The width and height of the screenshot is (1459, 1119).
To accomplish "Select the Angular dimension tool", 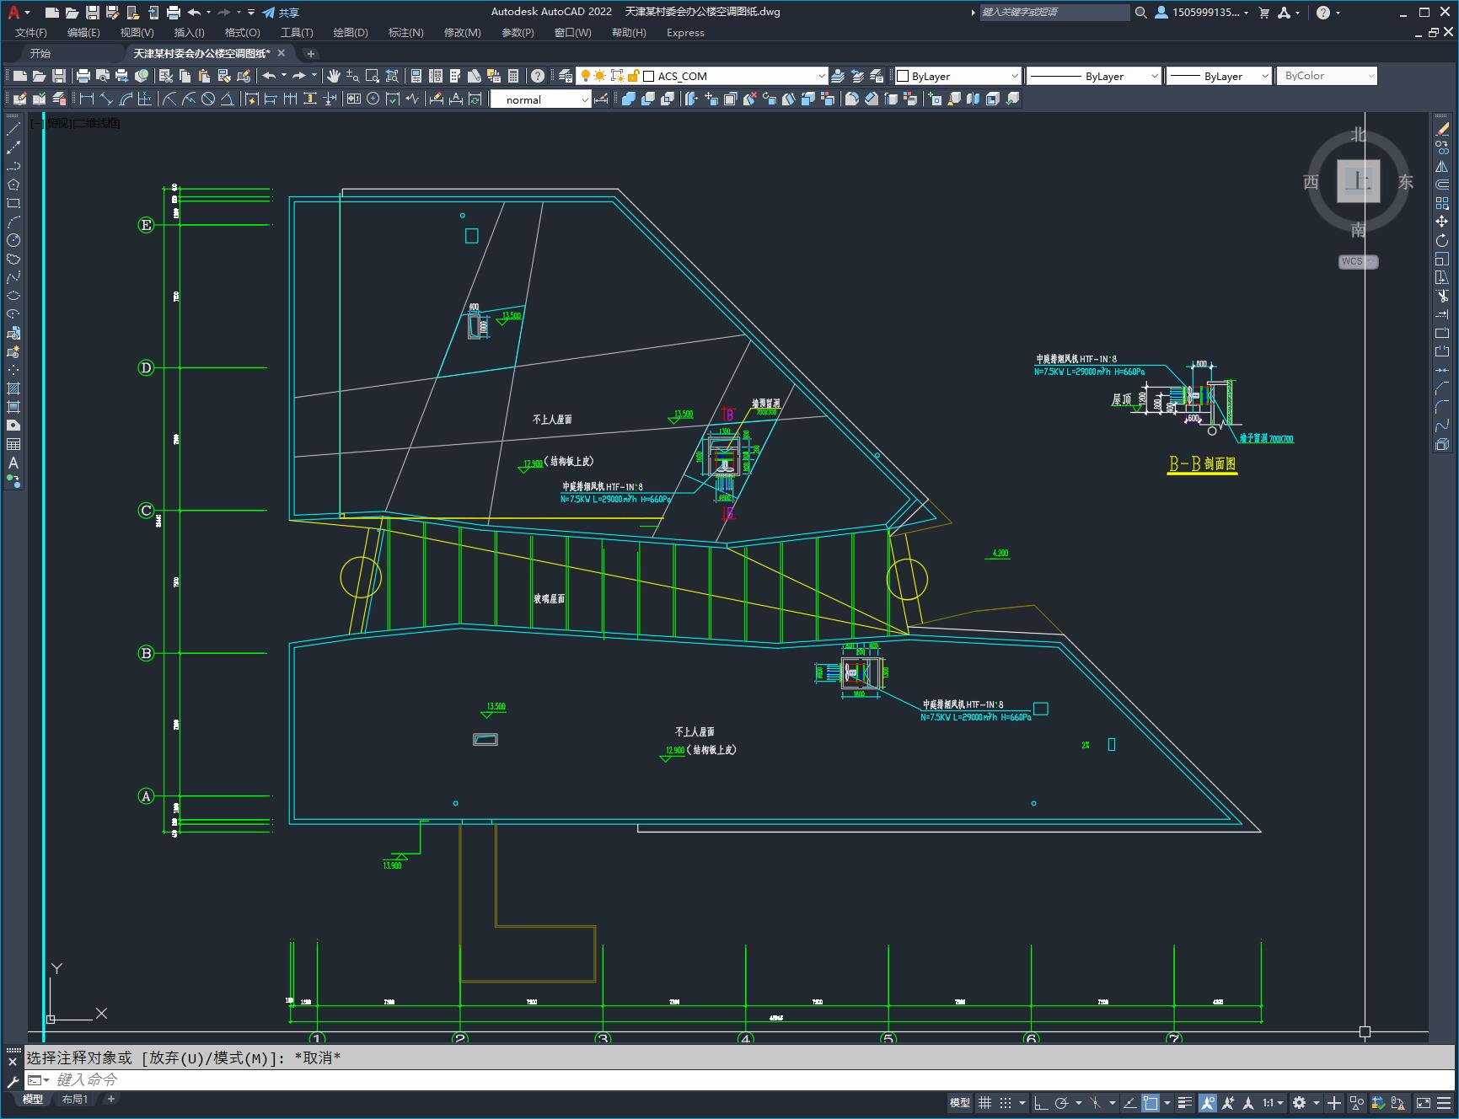I will pos(228,99).
